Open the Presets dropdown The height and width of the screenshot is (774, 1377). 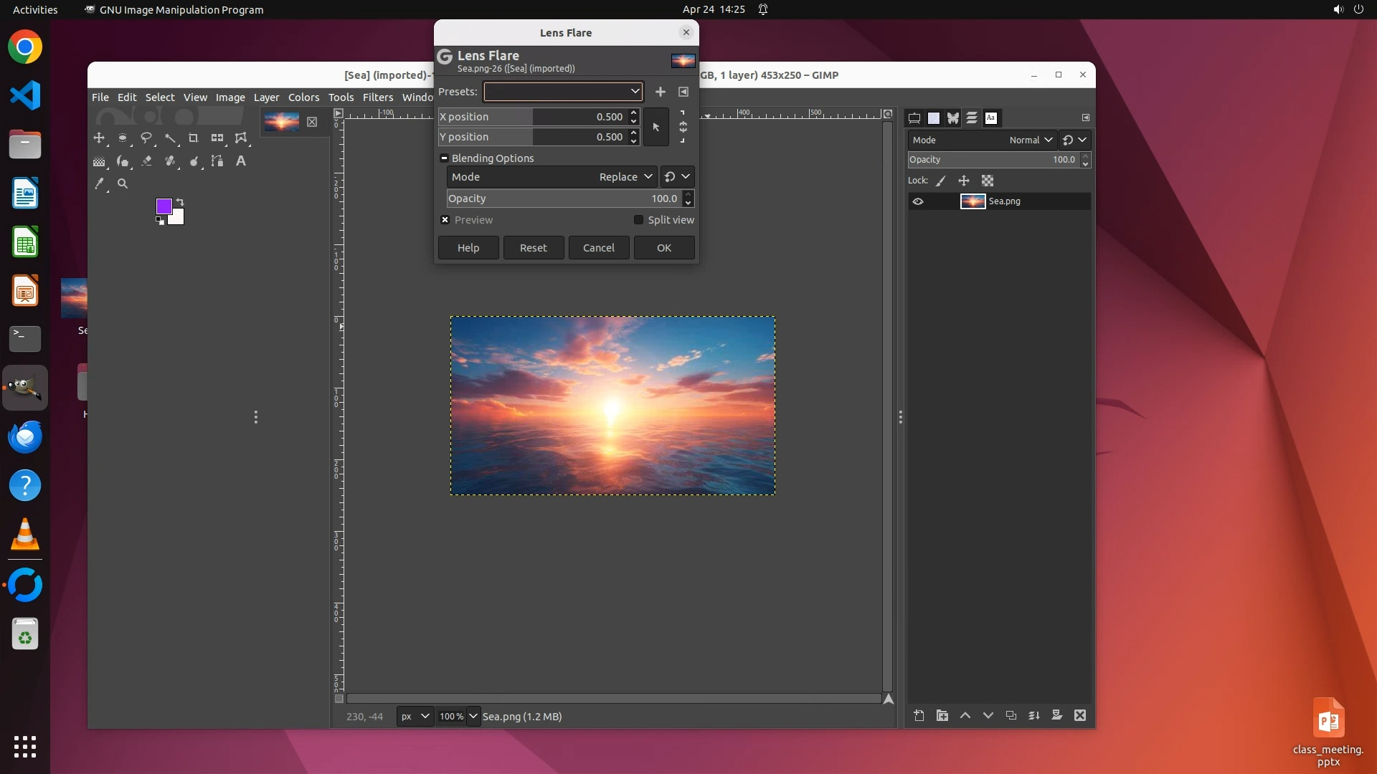pyautogui.click(x=563, y=92)
